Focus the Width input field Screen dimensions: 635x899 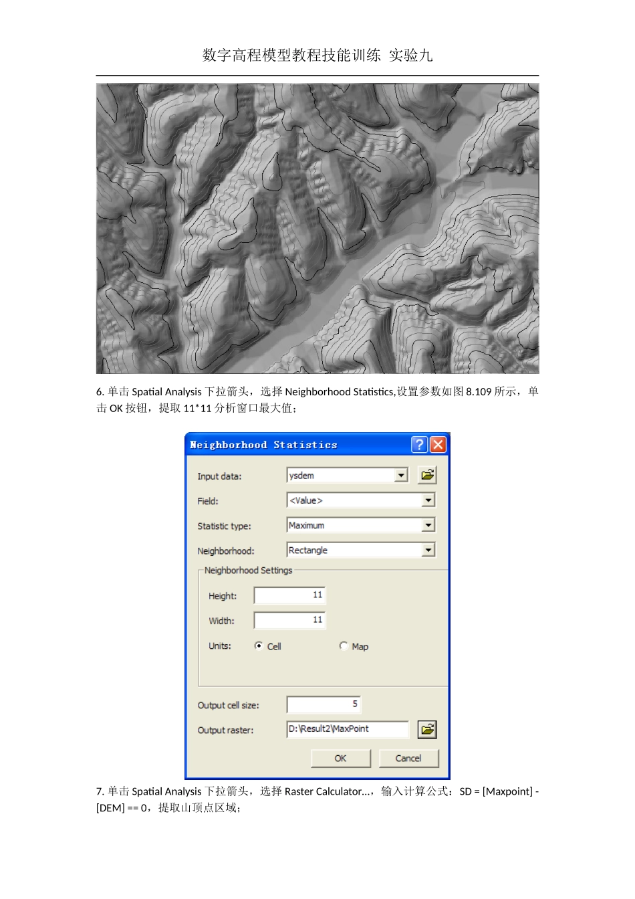289,620
